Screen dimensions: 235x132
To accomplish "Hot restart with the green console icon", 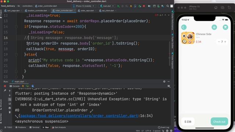I will click(x=27, y=86).
